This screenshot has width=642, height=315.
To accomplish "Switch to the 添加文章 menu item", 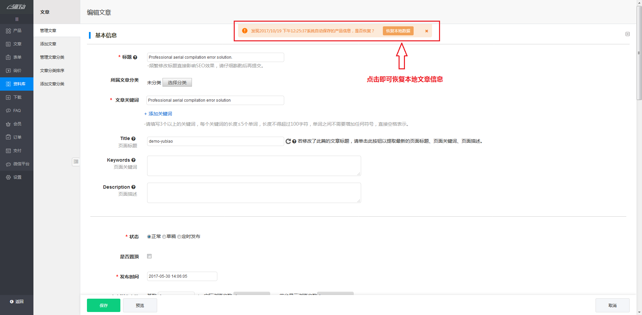I will coord(47,44).
